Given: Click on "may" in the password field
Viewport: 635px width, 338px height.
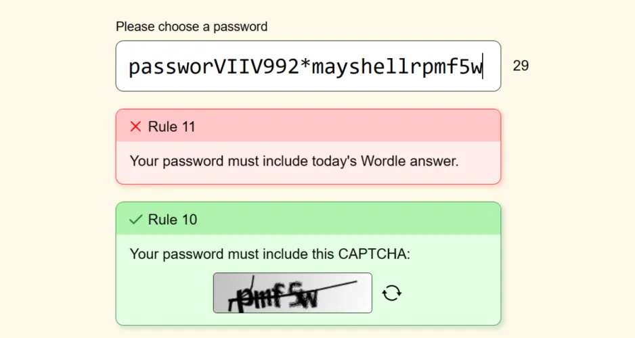Looking at the screenshot, I should 332,67.
